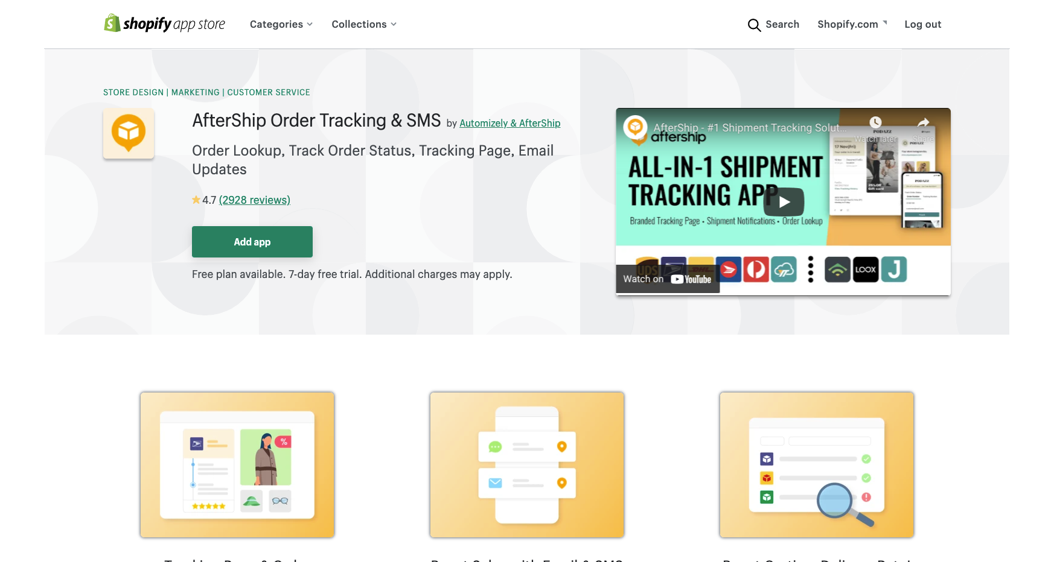
Task: Open the delivery lookup magnifier thumbnail
Action: (817, 465)
